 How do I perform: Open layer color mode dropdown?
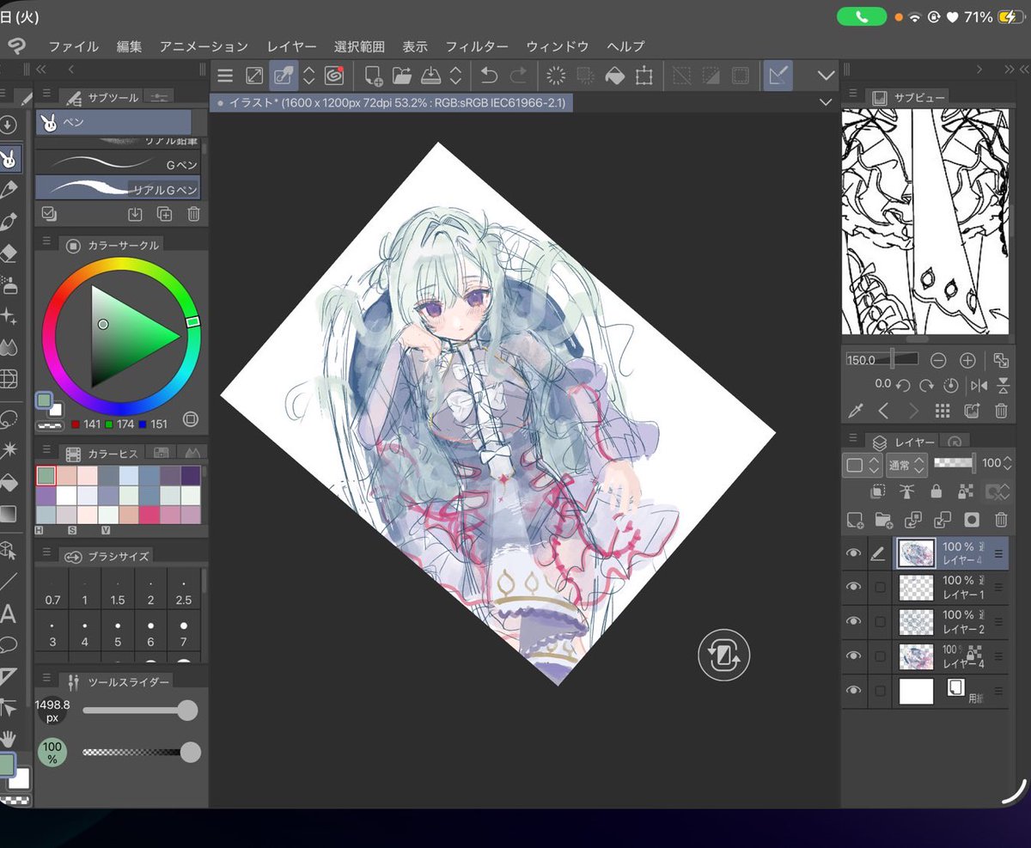click(863, 465)
